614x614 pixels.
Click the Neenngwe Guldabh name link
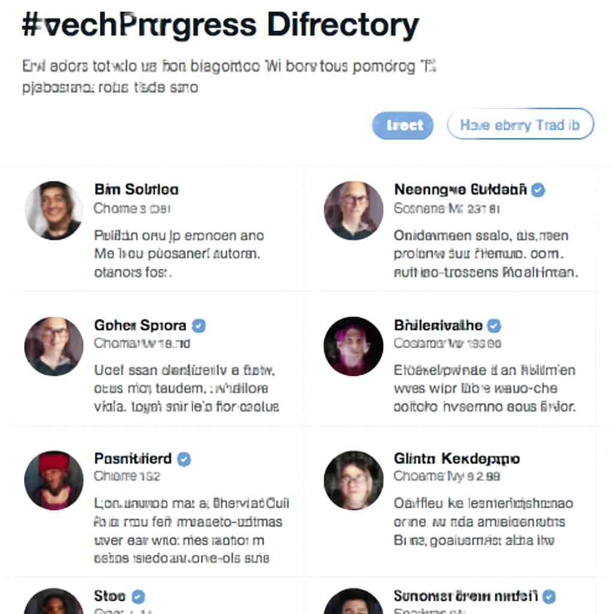460,189
